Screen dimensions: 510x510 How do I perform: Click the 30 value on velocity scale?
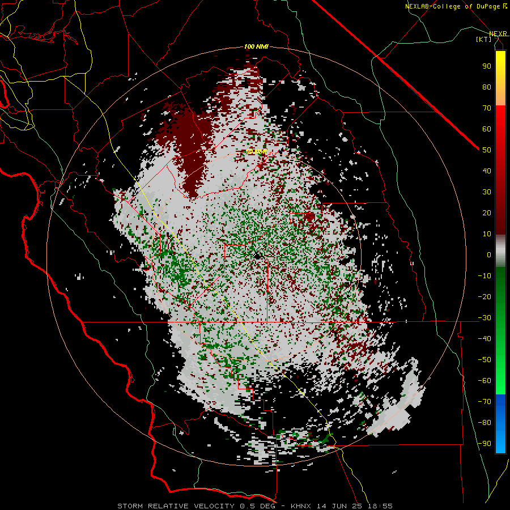[x=487, y=192]
